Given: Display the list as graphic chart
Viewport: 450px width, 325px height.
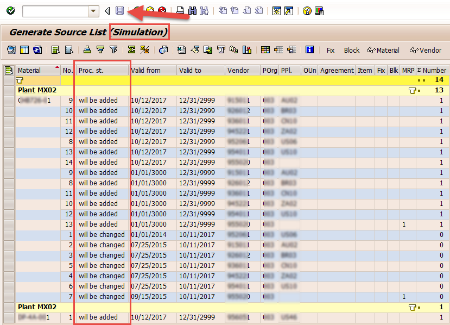Looking at the screenshot, I should click(x=247, y=50).
